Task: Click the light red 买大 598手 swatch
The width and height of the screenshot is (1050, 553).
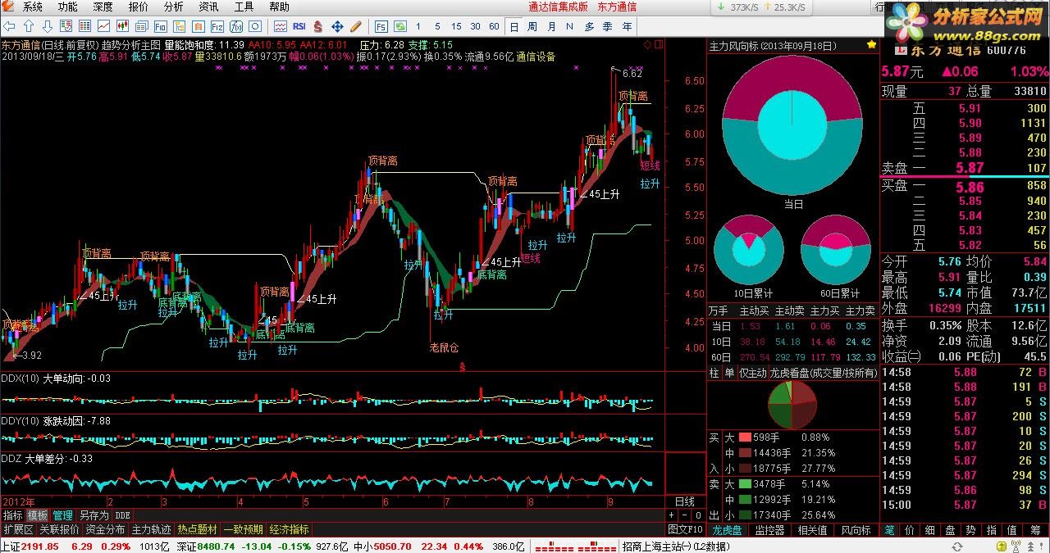Action: [746, 437]
